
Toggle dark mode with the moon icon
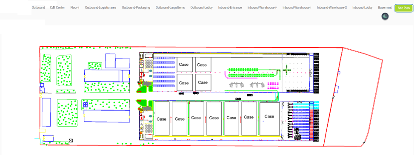pos(385,16)
